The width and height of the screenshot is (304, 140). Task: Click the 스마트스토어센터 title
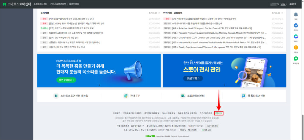[x=19, y=4]
